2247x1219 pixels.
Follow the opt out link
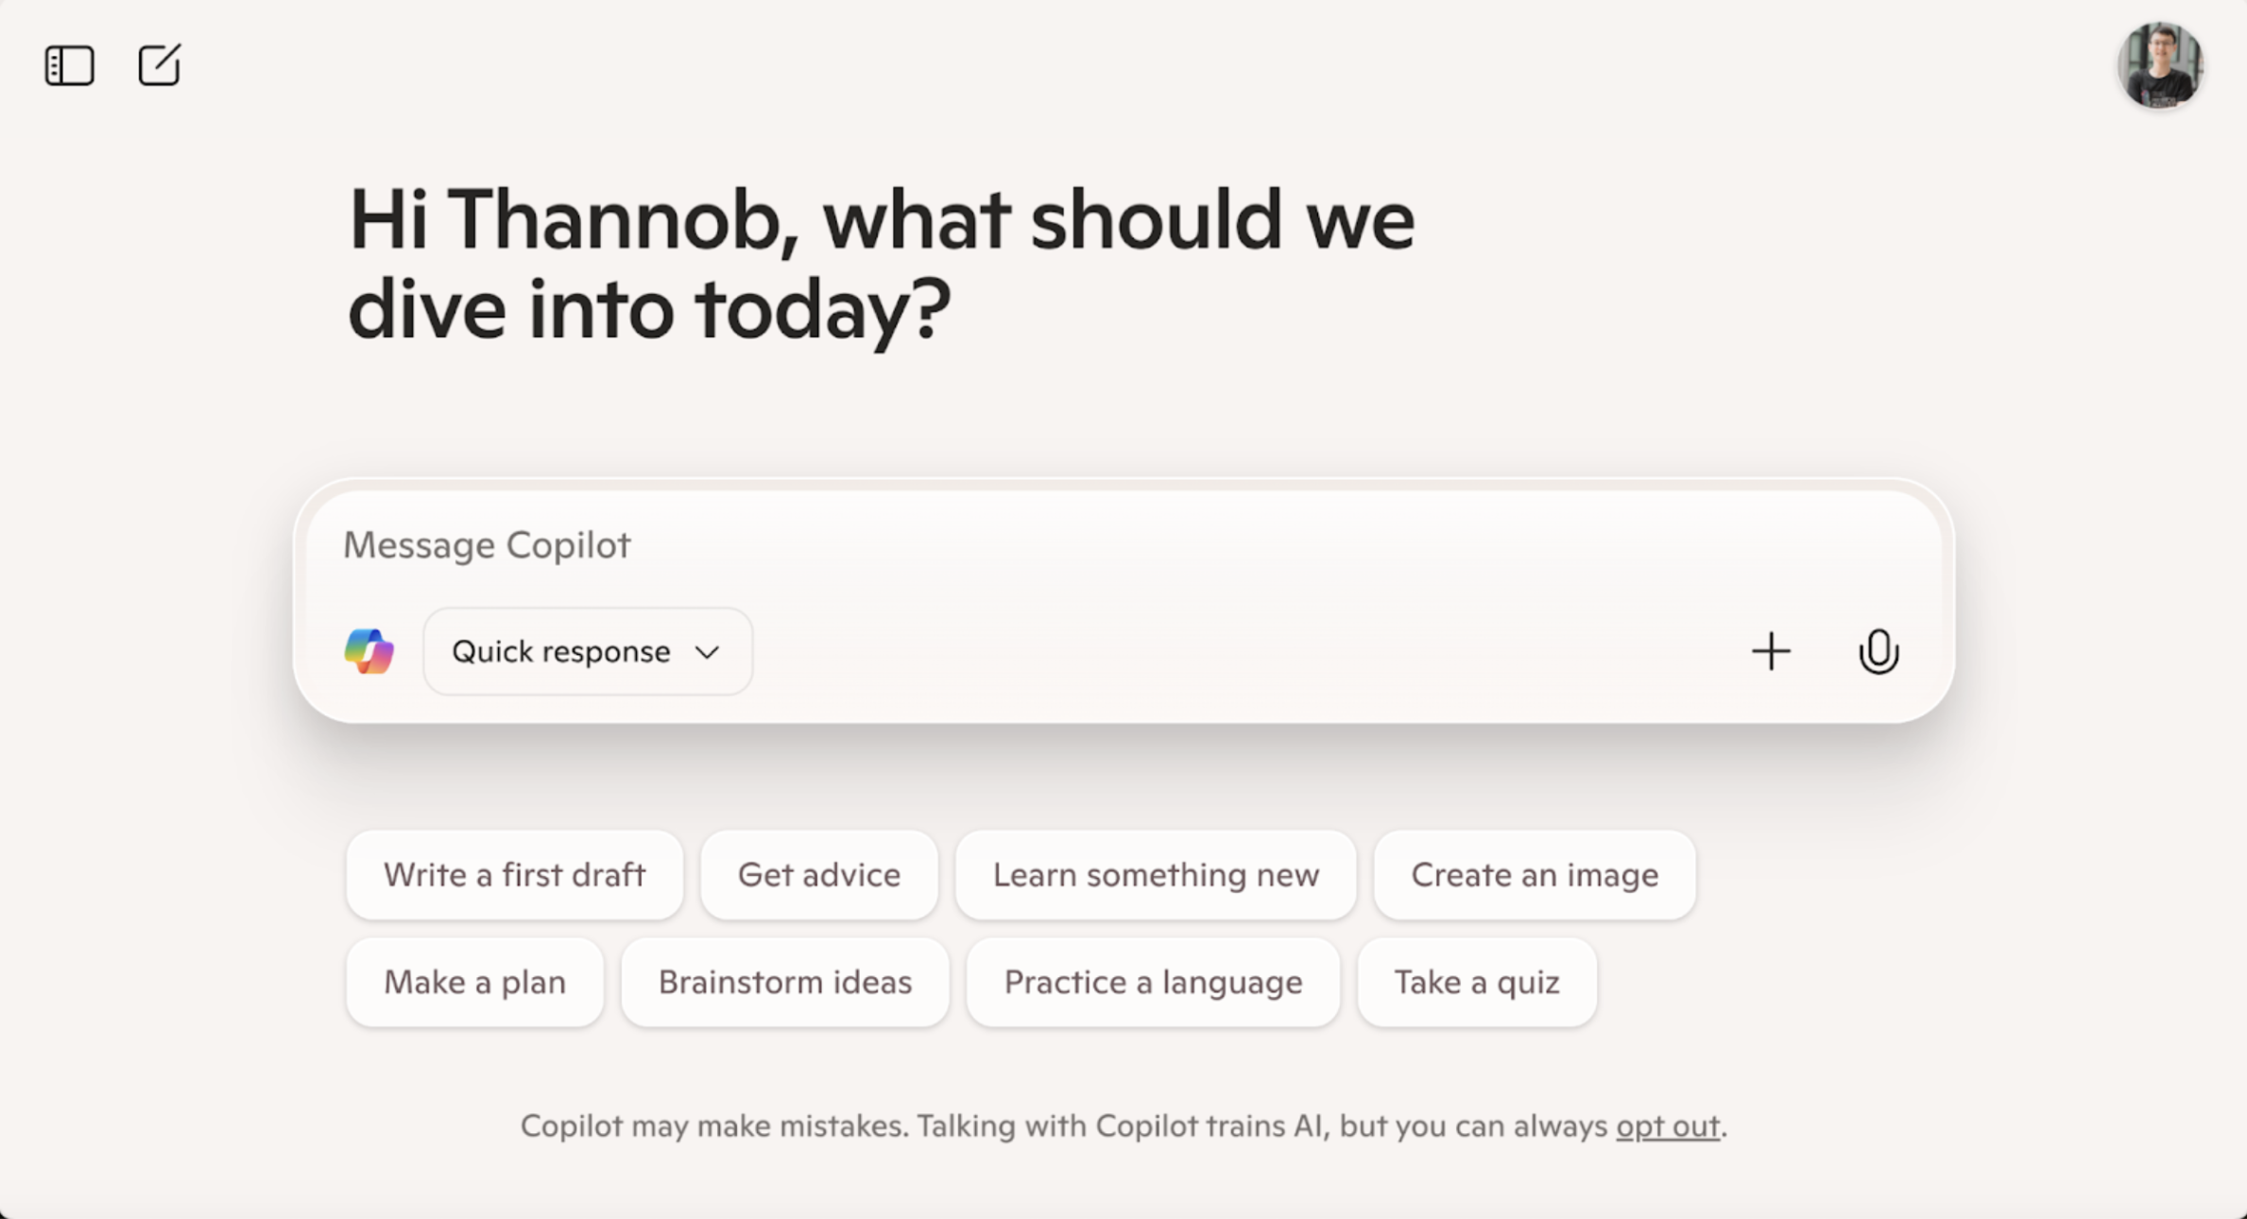tap(1668, 1126)
